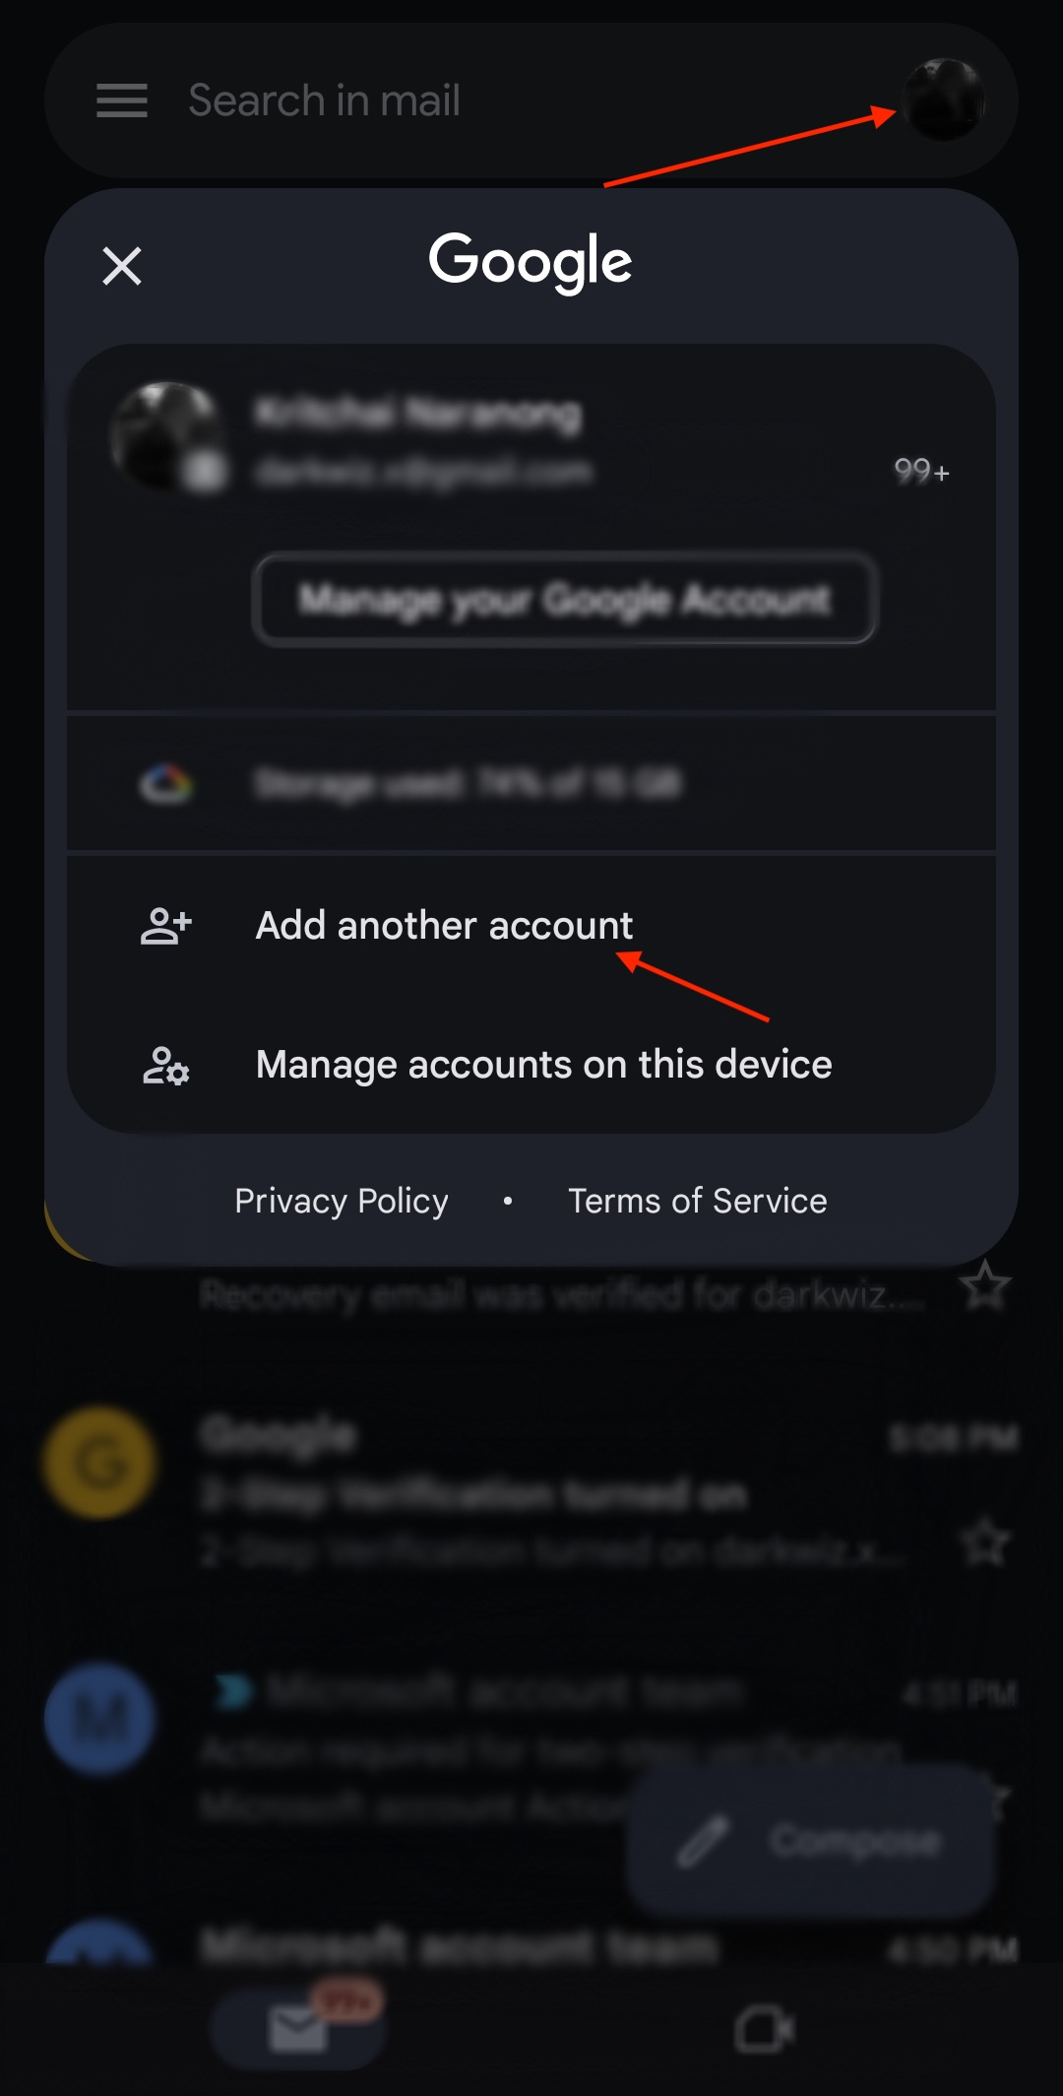Tap the account profile picture in dialog
Image resolution: width=1063 pixels, height=2096 pixels.
coord(167,436)
